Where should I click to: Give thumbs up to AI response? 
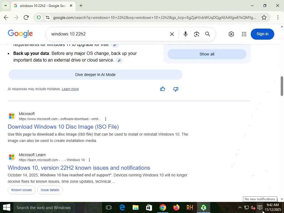(x=163, y=89)
